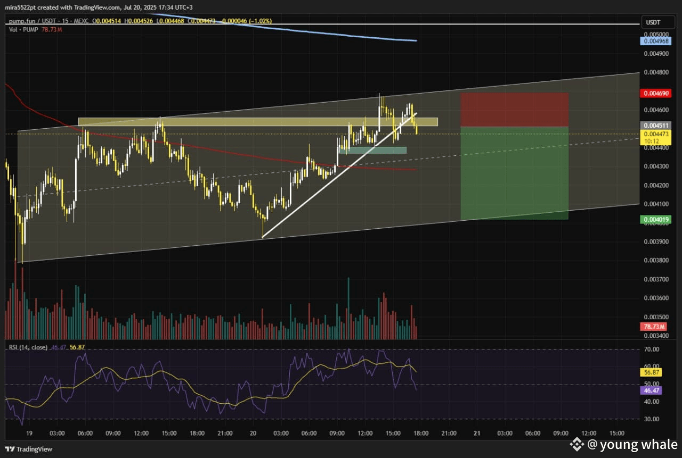The image size is (682, 458).
Task: Click the gray price tag 0.004511
Action: coord(656,126)
